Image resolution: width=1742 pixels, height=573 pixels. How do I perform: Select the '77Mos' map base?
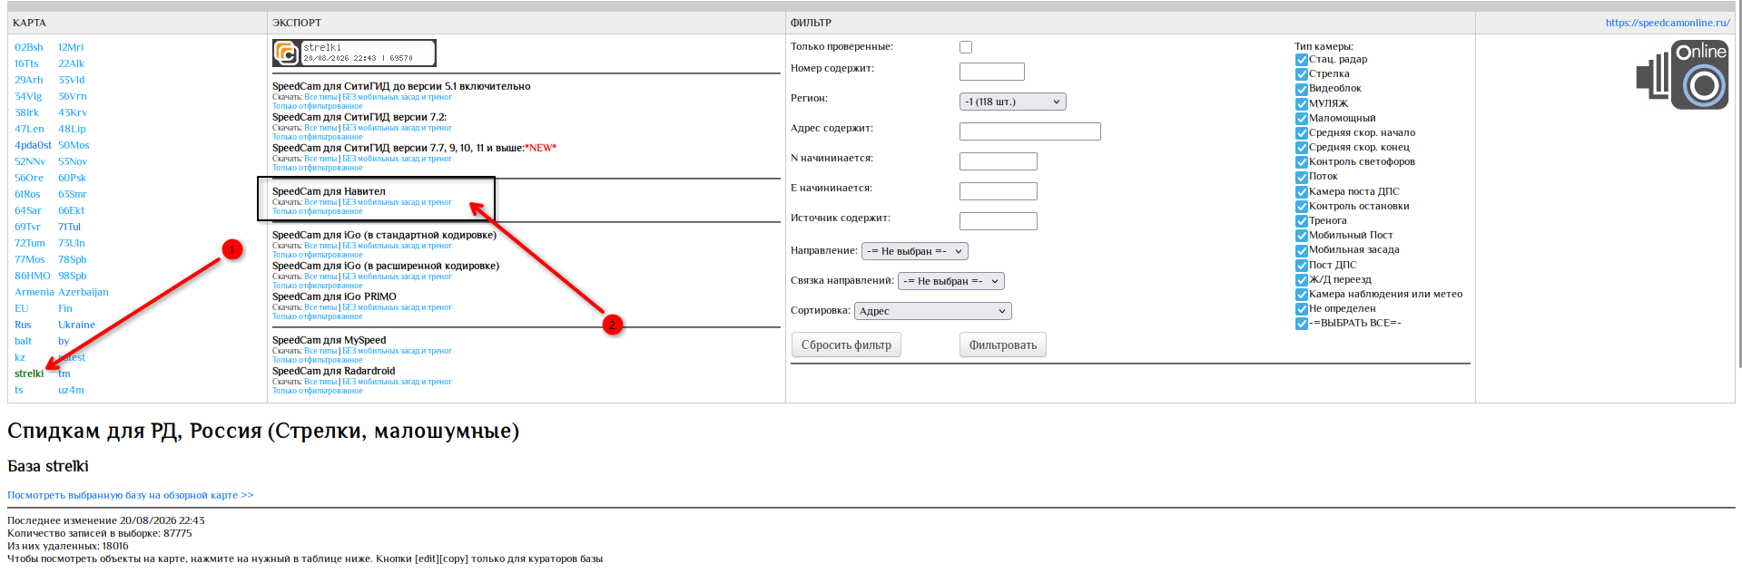(x=30, y=259)
